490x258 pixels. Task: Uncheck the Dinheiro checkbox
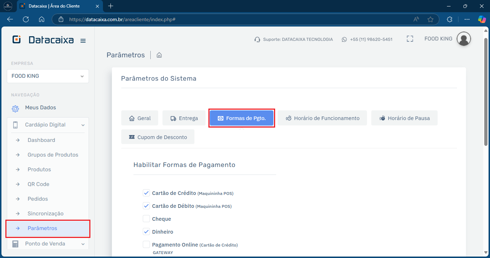click(x=146, y=231)
